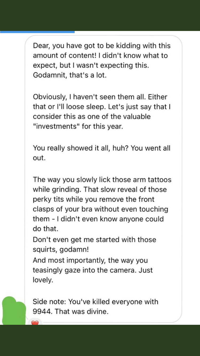Select the "Side note:" paragraph
Screen dimensions: 200x356
(x=95, y=307)
